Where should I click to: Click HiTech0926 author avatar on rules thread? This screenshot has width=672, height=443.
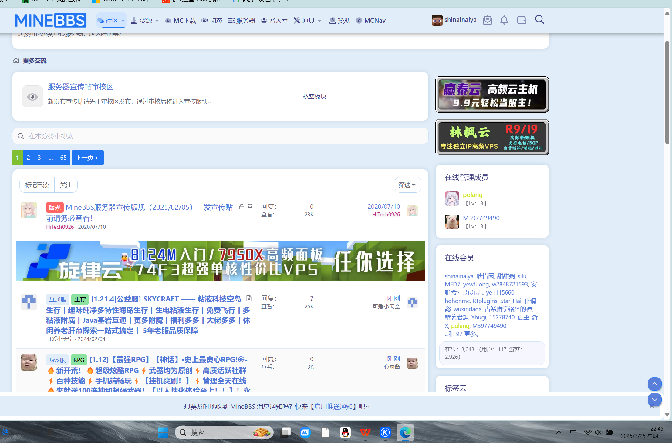point(29,210)
